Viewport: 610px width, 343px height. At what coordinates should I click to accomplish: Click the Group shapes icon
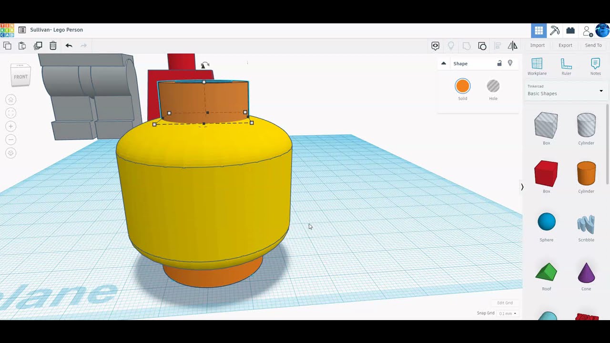point(467,46)
